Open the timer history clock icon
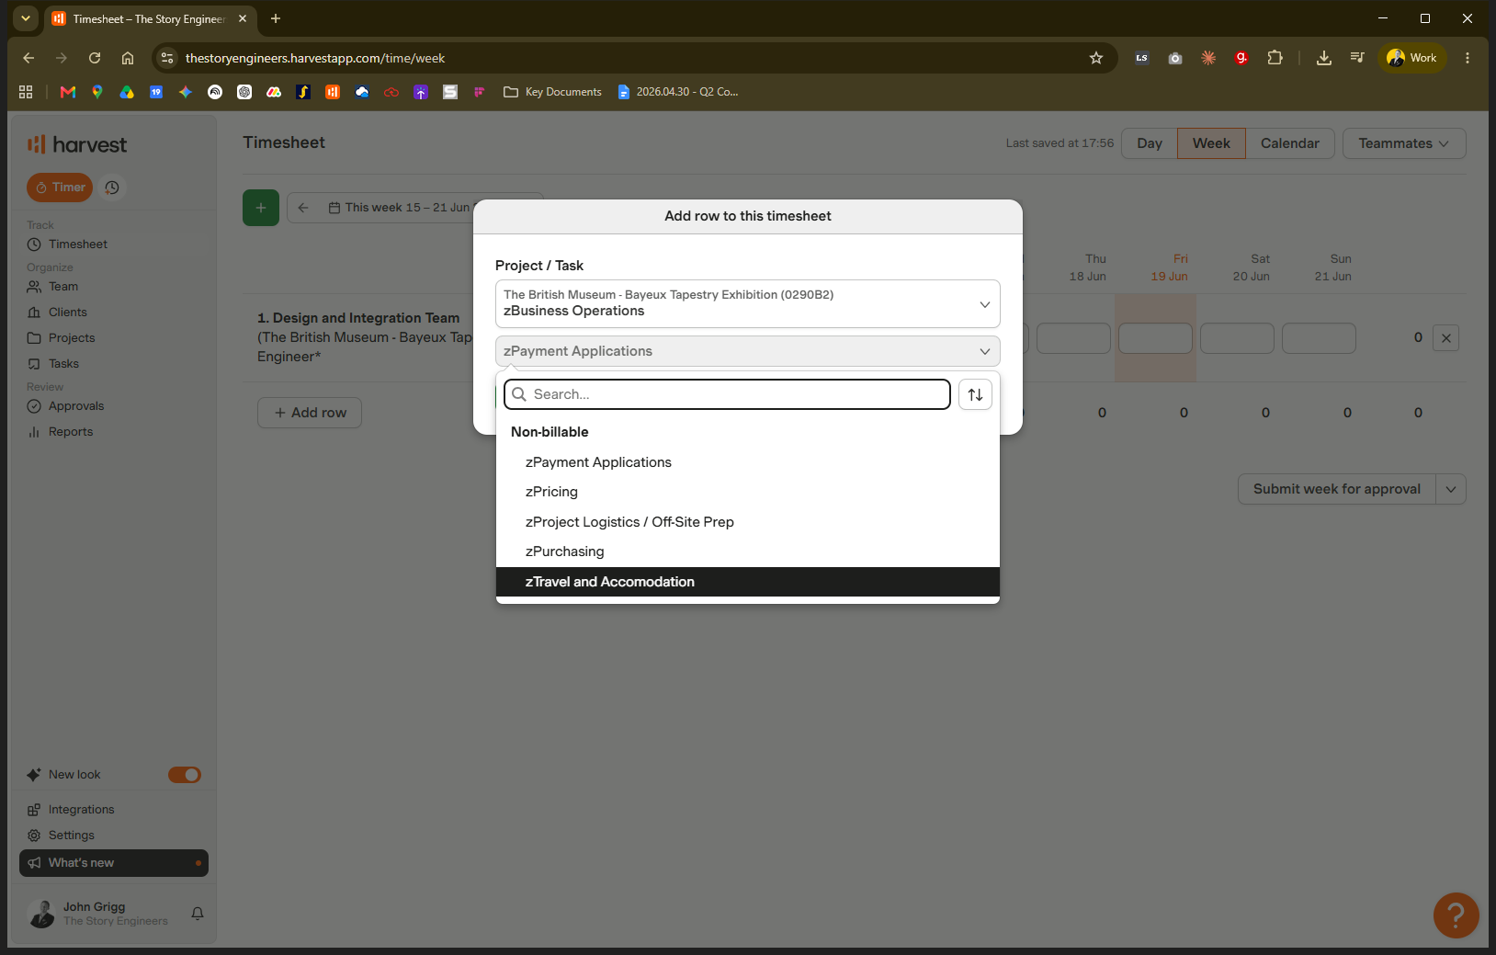Viewport: 1496px width, 955px height. (x=112, y=188)
